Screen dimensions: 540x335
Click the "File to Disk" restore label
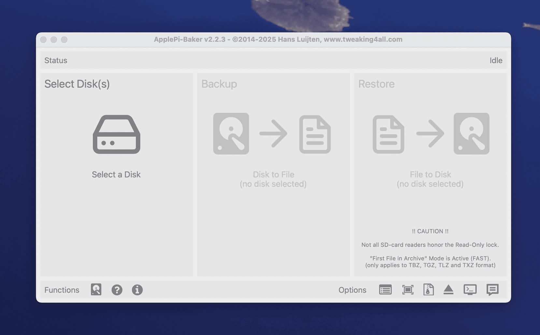pyautogui.click(x=430, y=174)
